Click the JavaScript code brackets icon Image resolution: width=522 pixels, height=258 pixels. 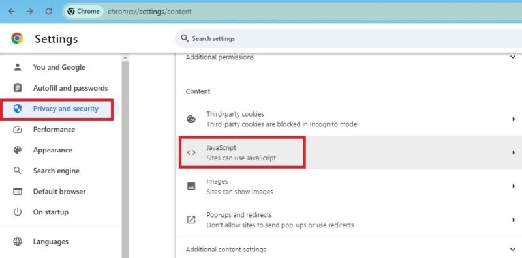(191, 152)
